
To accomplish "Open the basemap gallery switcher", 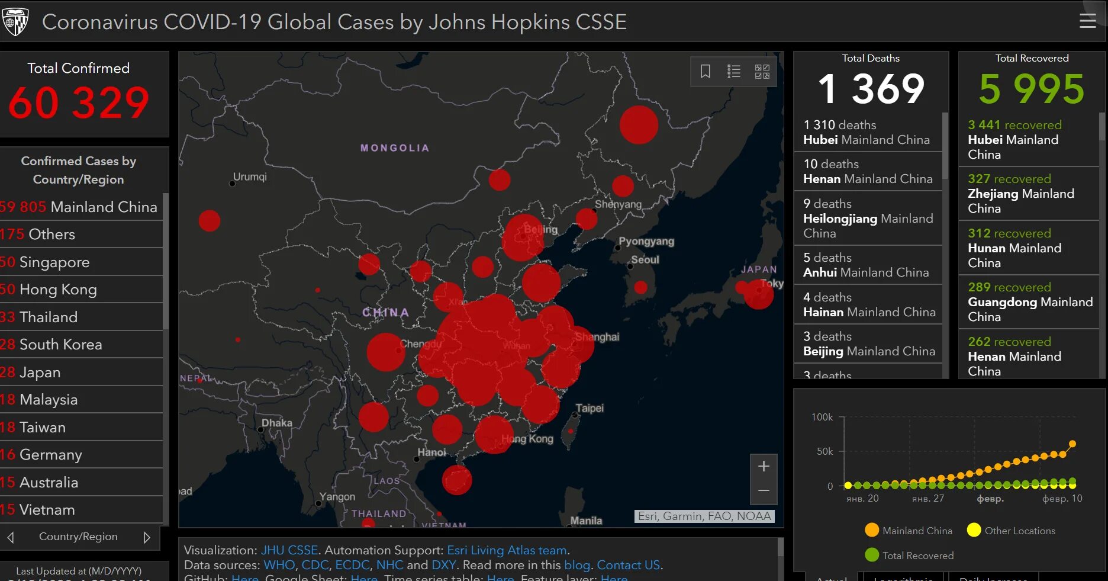I will coord(762,72).
